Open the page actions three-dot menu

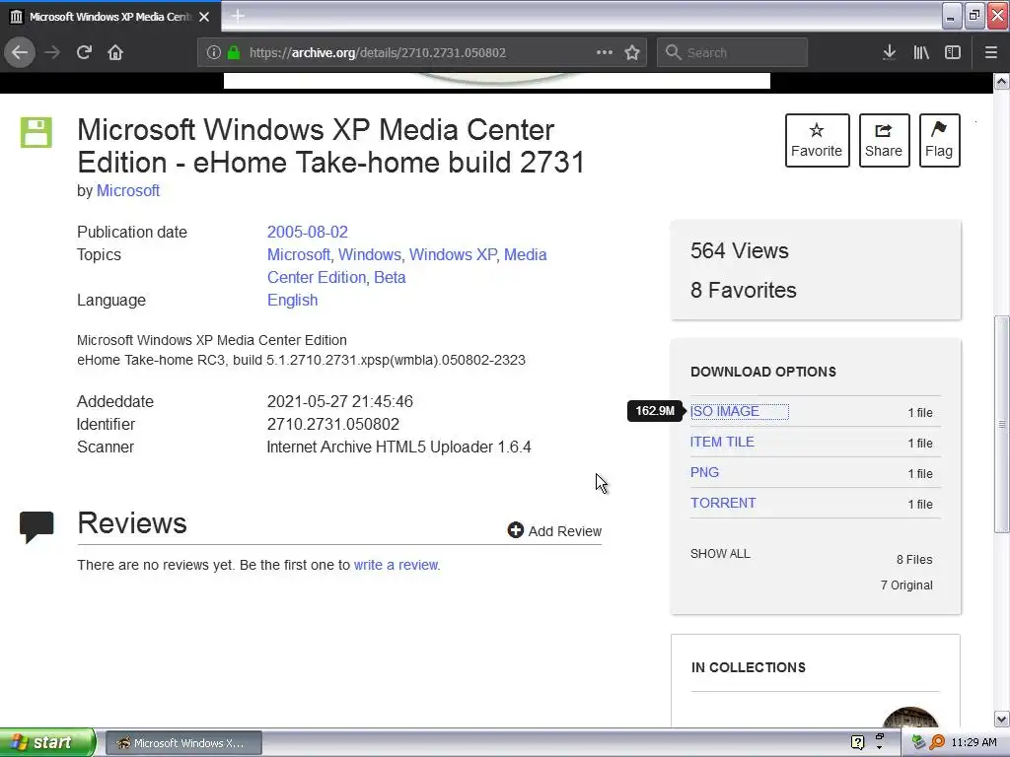tap(605, 52)
